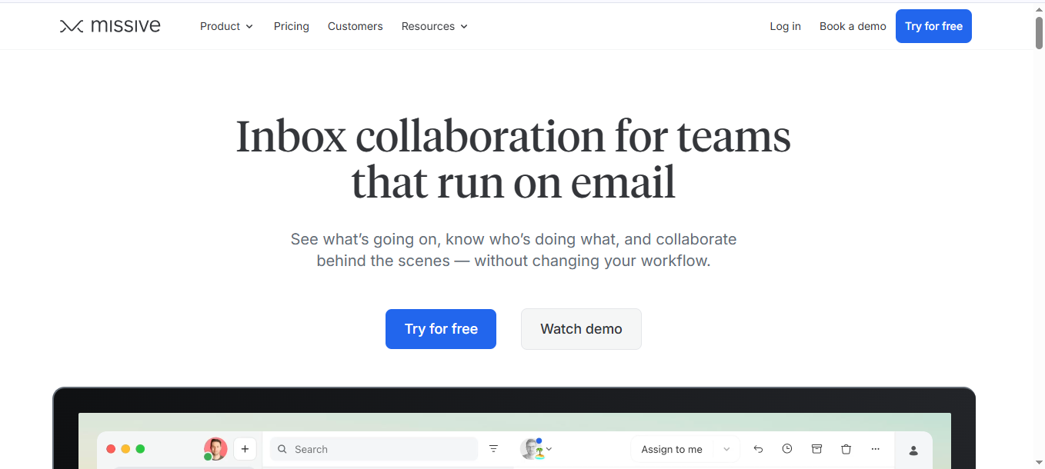The image size is (1045, 469).
Task: Click the magnifying glass icon in the search bar
Action: (x=282, y=448)
